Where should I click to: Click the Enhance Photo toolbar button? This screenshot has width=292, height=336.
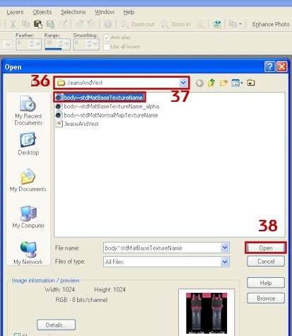(x=271, y=24)
